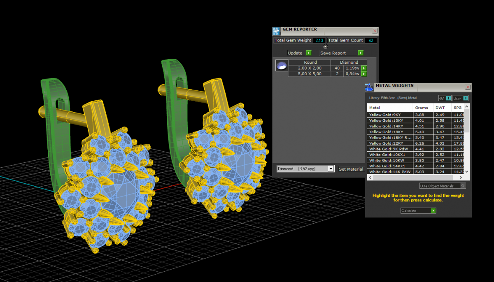Screen dimensions: 494x282
Task: Click green arrow for 2,00 X 2,00 row
Action: [x=364, y=68]
